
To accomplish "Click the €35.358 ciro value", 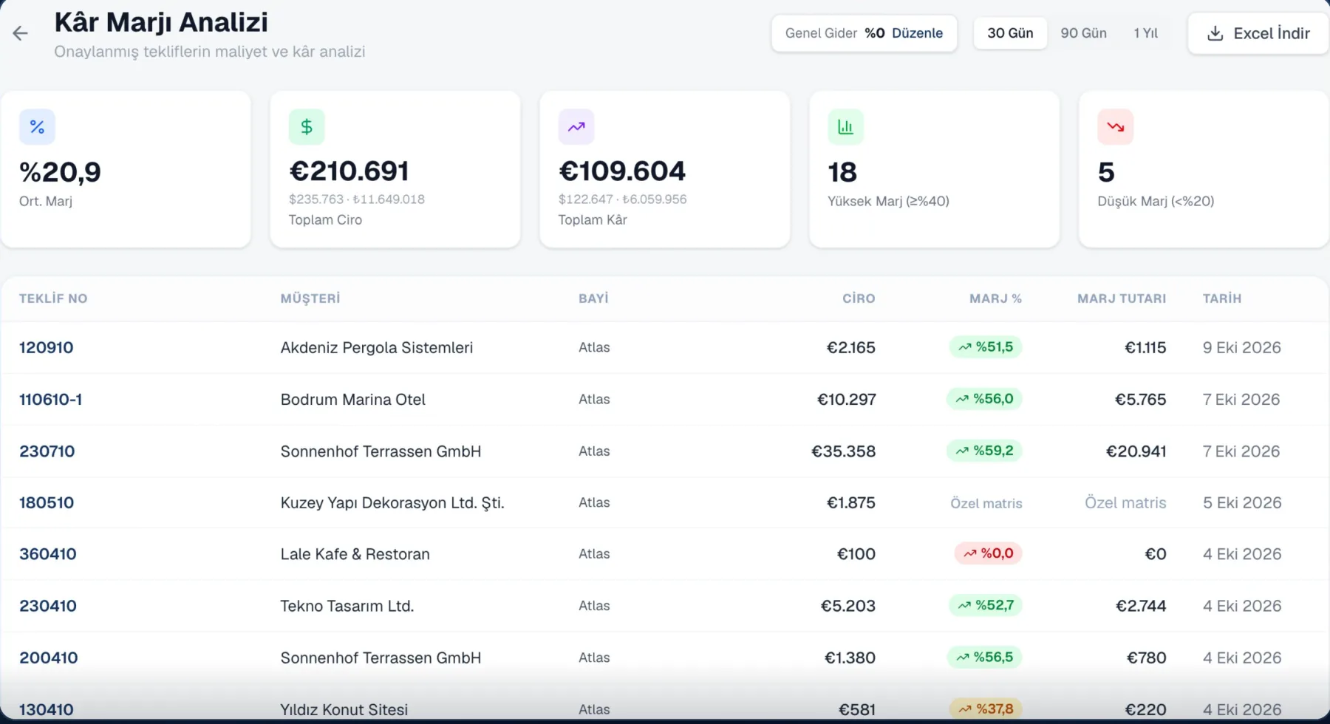I will click(x=844, y=451).
